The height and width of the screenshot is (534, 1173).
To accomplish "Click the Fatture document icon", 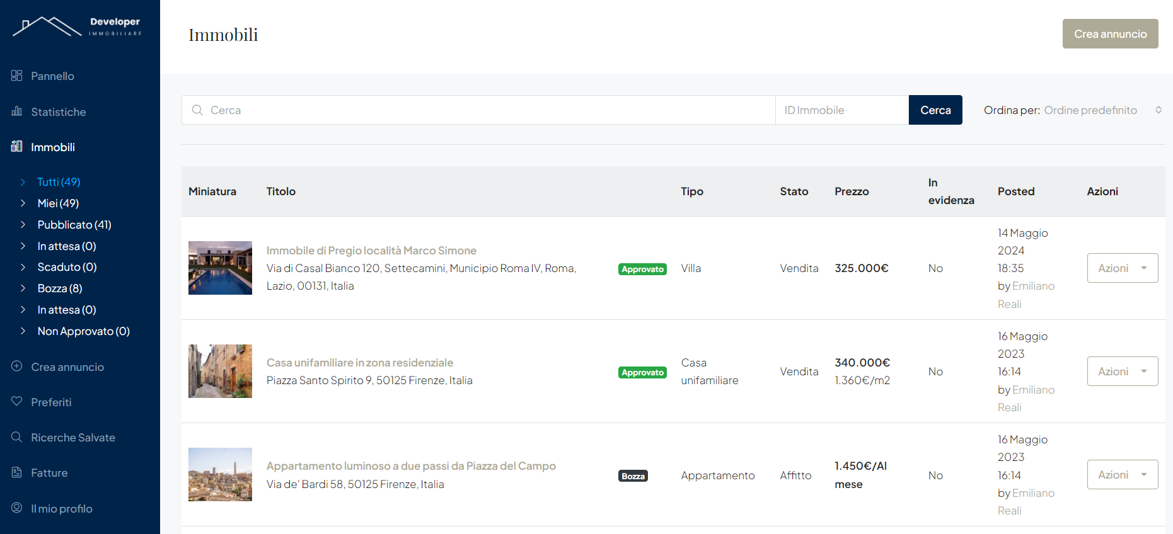I will click(x=17, y=472).
